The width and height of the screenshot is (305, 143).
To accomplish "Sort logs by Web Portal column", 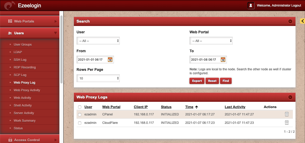I will tap(111, 107).
